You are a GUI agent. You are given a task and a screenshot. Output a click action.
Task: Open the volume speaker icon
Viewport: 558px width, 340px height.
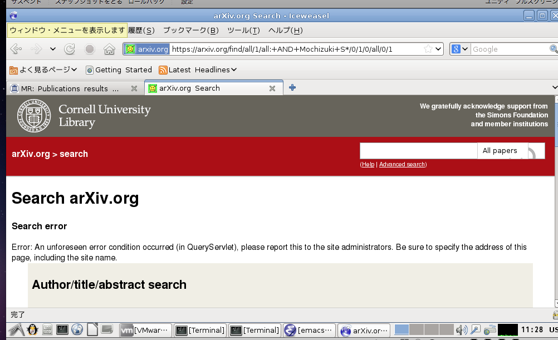click(x=462, y=329)
